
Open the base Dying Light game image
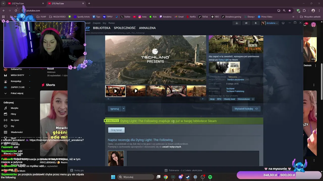[x=224, y=67]
